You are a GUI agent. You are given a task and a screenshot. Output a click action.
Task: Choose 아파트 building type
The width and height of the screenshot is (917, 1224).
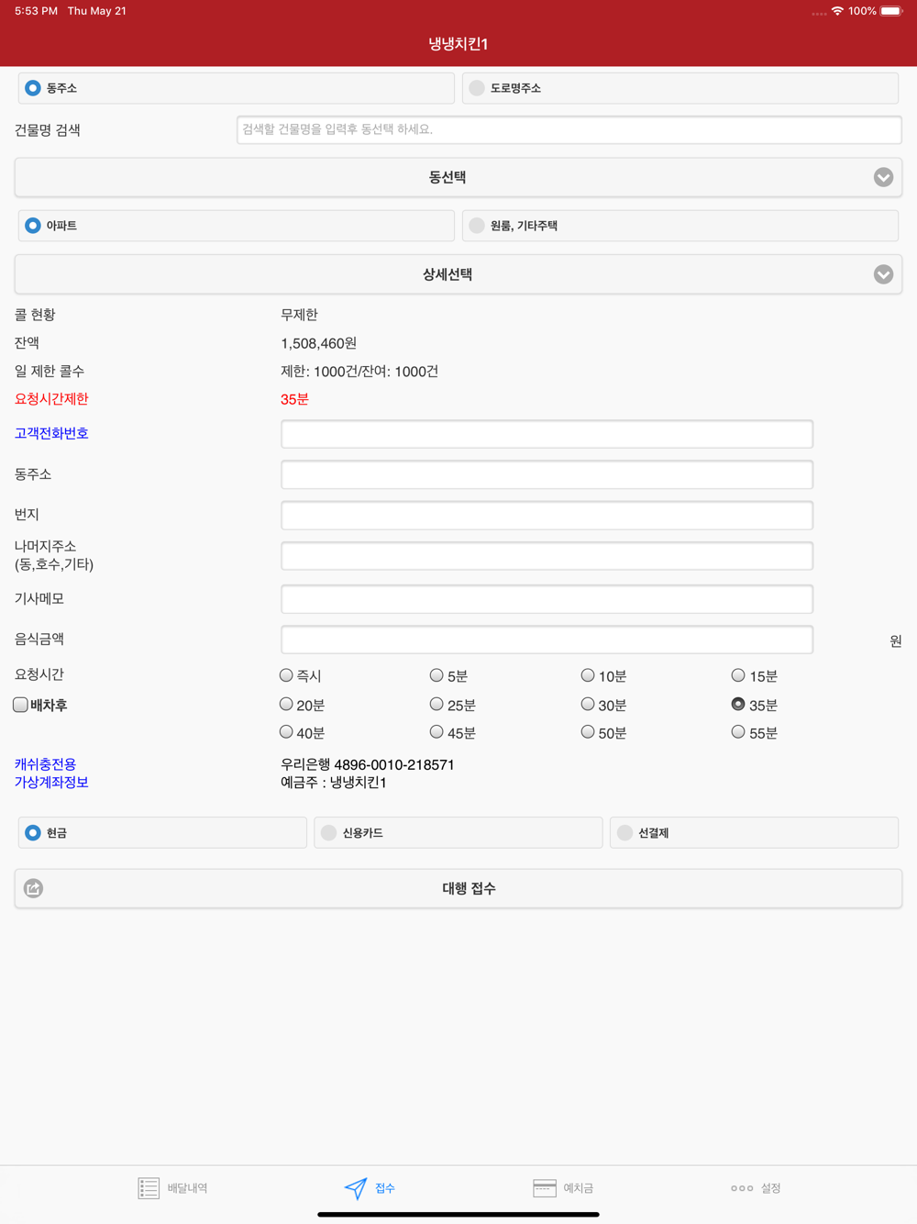(x=237, y=226)
